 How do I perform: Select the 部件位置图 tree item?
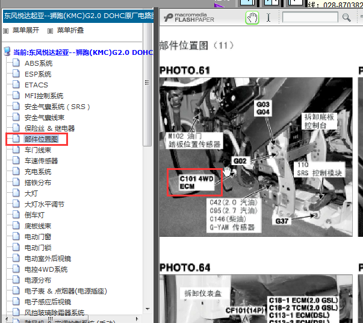(x=42, y=139)
